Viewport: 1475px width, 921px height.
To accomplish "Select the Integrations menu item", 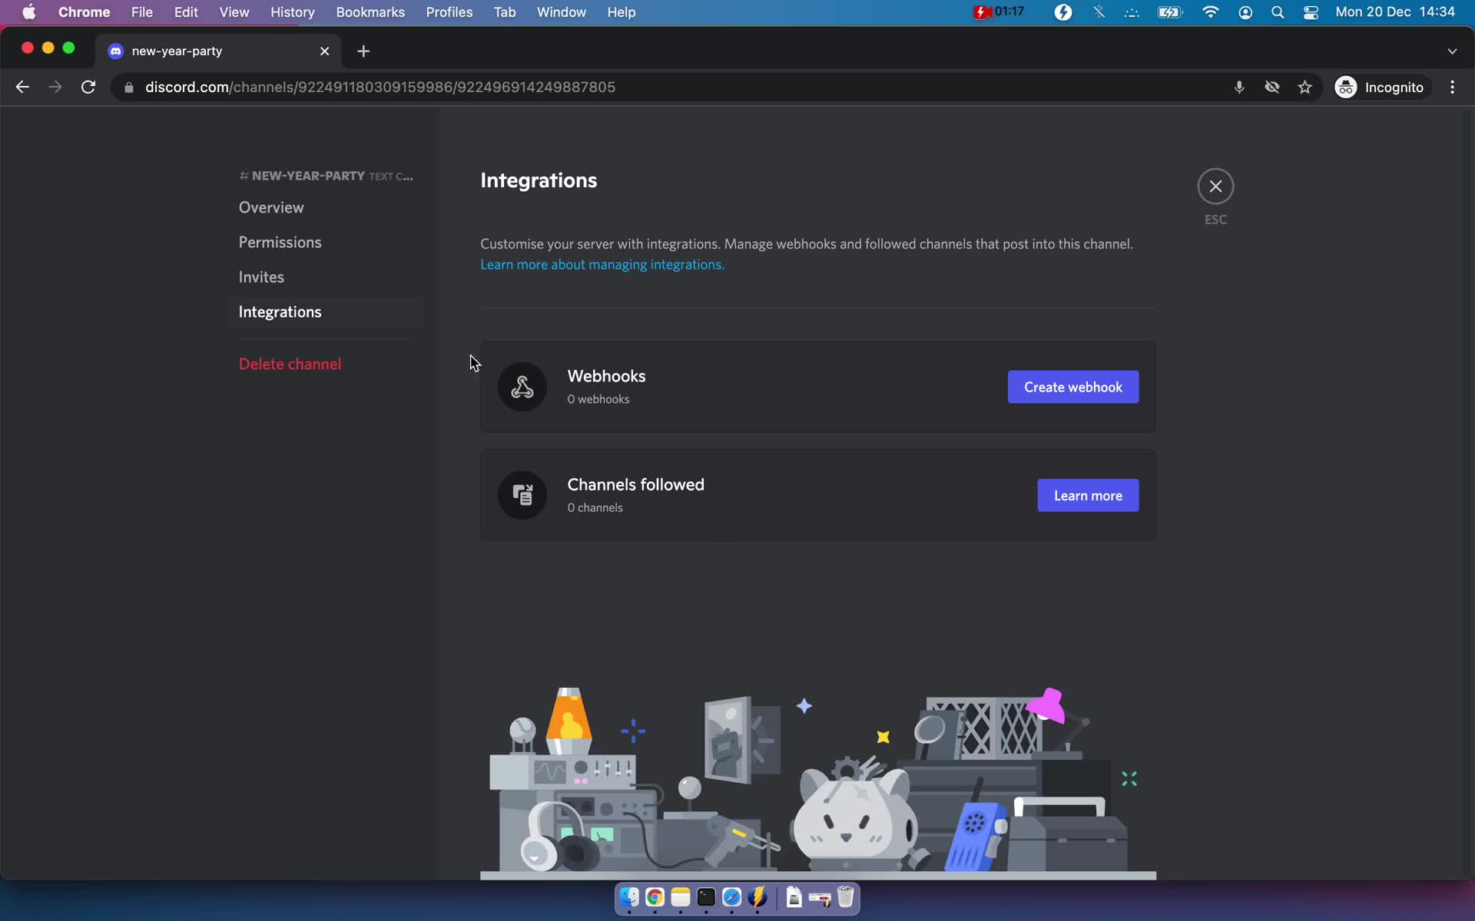I will pyautogui.click(x=280, y=312).
